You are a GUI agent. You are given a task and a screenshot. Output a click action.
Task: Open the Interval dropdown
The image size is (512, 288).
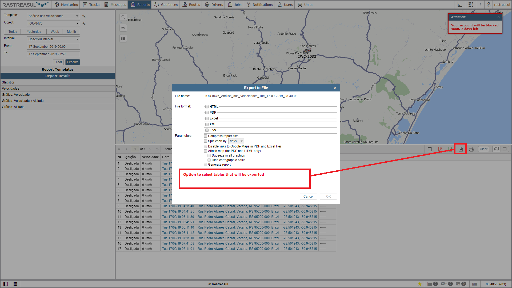pos(53,39)
